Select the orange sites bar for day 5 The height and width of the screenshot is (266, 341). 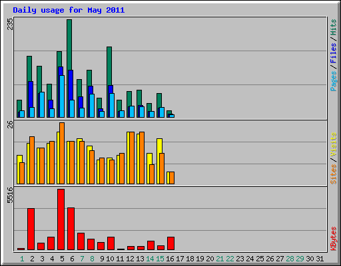[62, 153]
